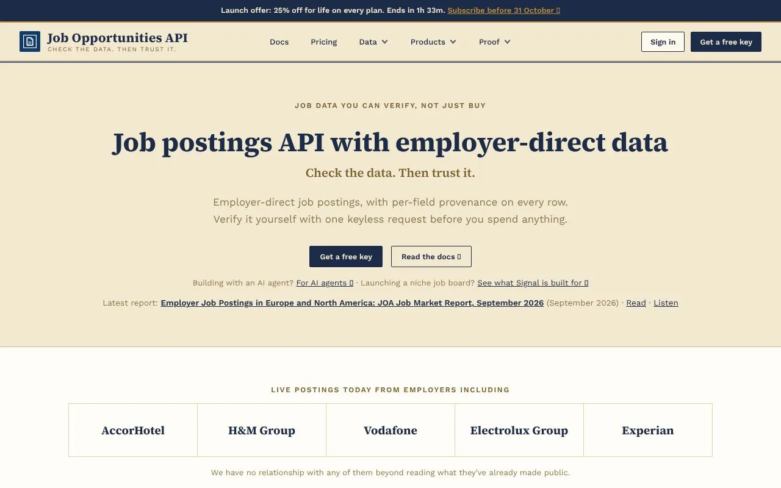Click the Read link for latest report
This screenshot has width=781, height=488.
click(636, 303)
